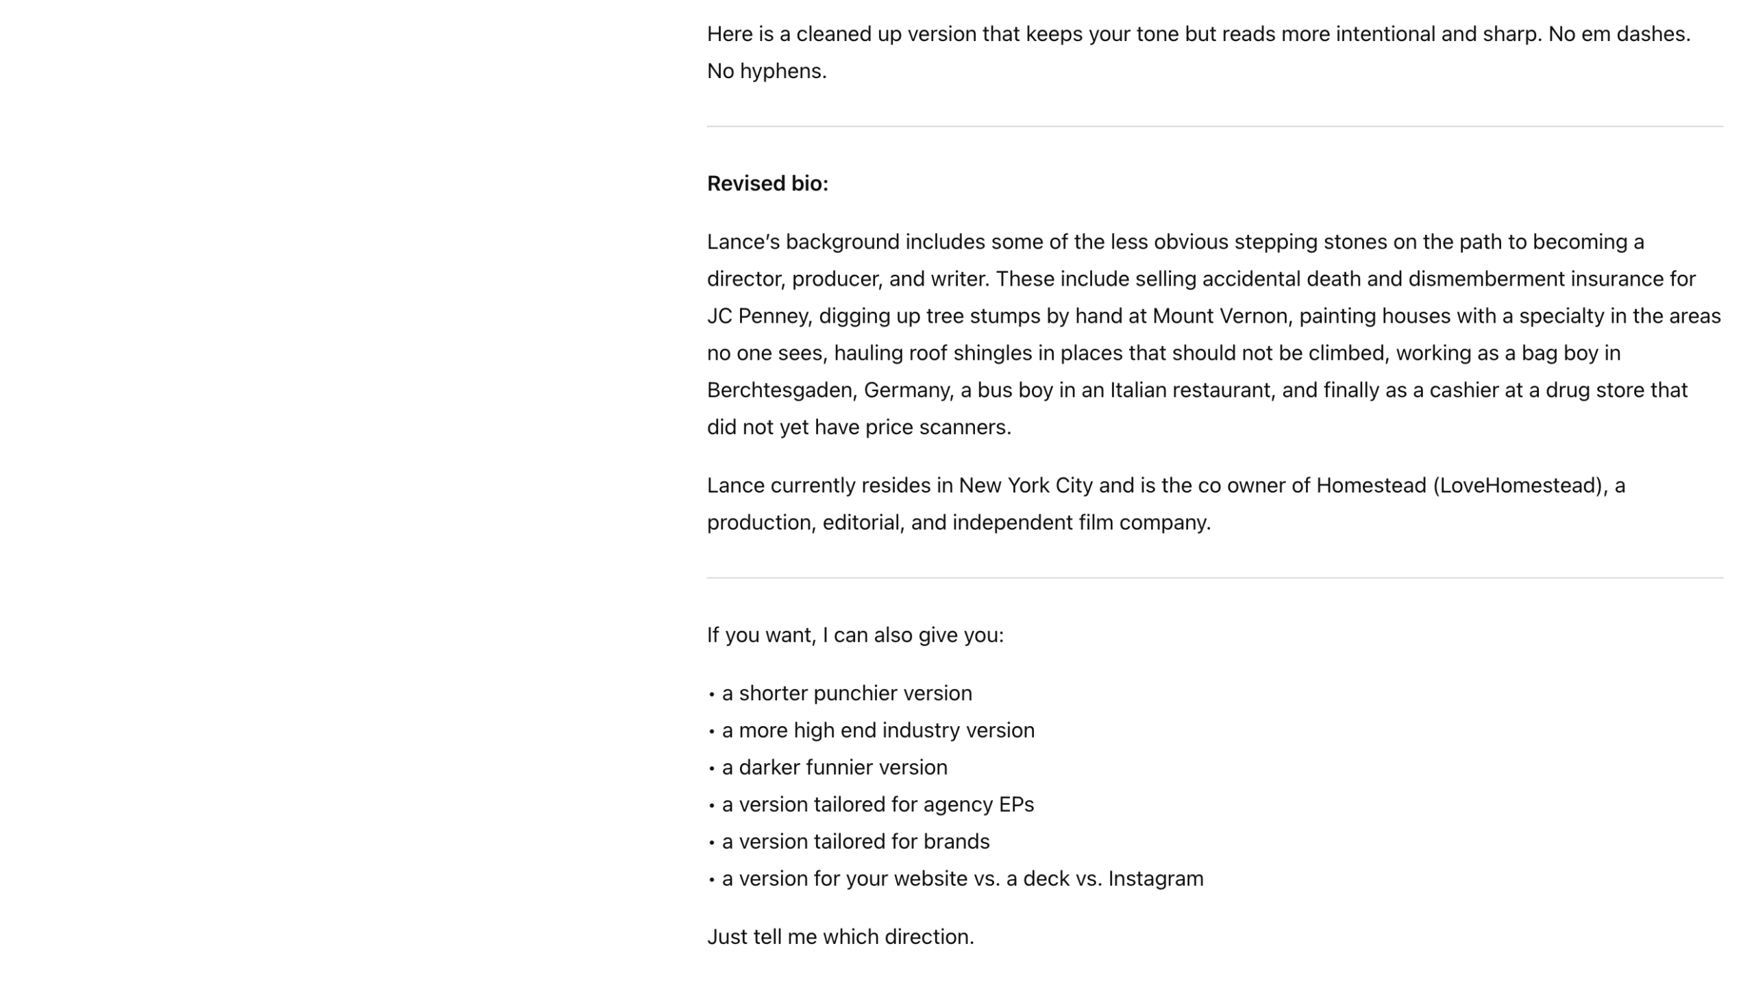Select the website vs. deck vs. Instagram bullet
The width and height of the screenshot is (1754, 981).
tap(963, 878)
